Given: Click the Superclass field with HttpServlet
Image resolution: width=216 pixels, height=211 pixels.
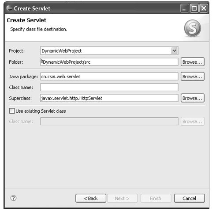Looking at the screenshot, I should click(109, 98).
